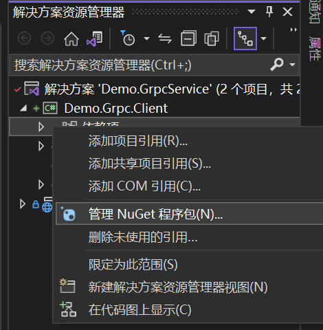Close the Solution Explorer panel
This screenshot has height=330, width=323.
pyautogui.click(x=287, y=12)
